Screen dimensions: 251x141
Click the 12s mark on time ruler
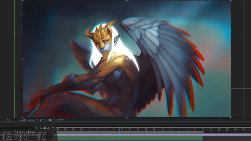154,129
